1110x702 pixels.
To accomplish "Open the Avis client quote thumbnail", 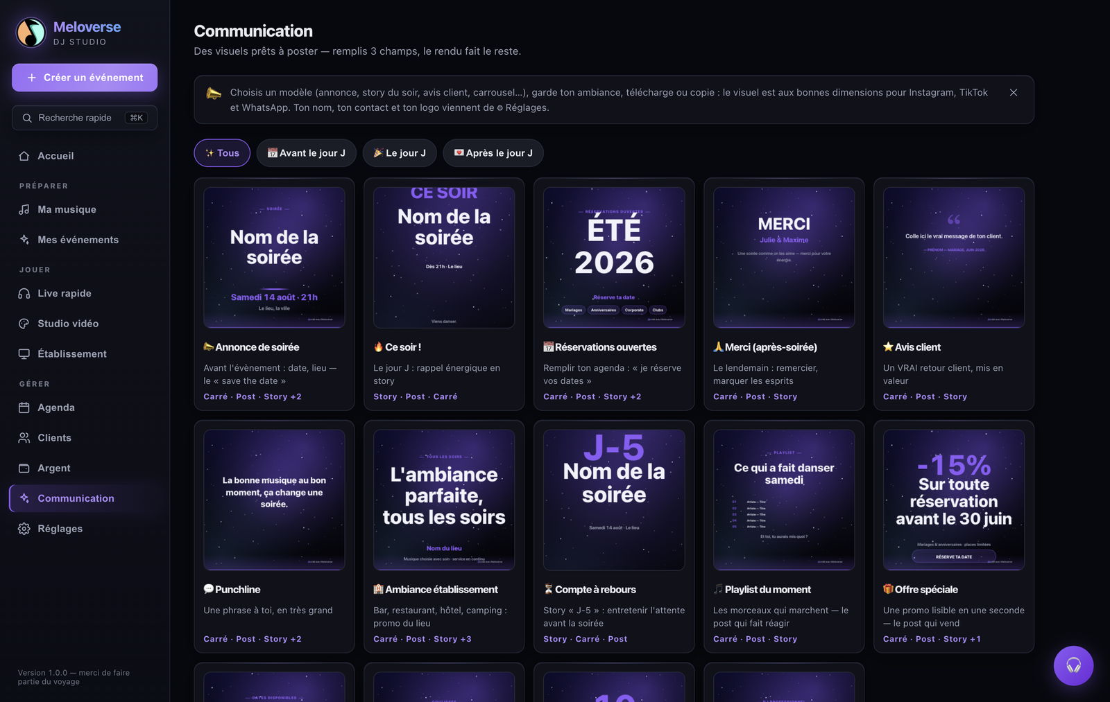I will (x=954, y=257).
